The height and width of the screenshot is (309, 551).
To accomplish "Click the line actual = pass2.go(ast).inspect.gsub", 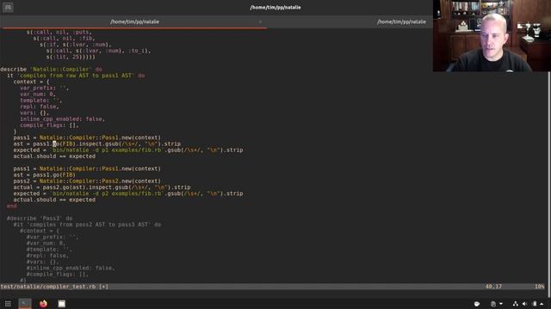I will click(x=102, y=187).
